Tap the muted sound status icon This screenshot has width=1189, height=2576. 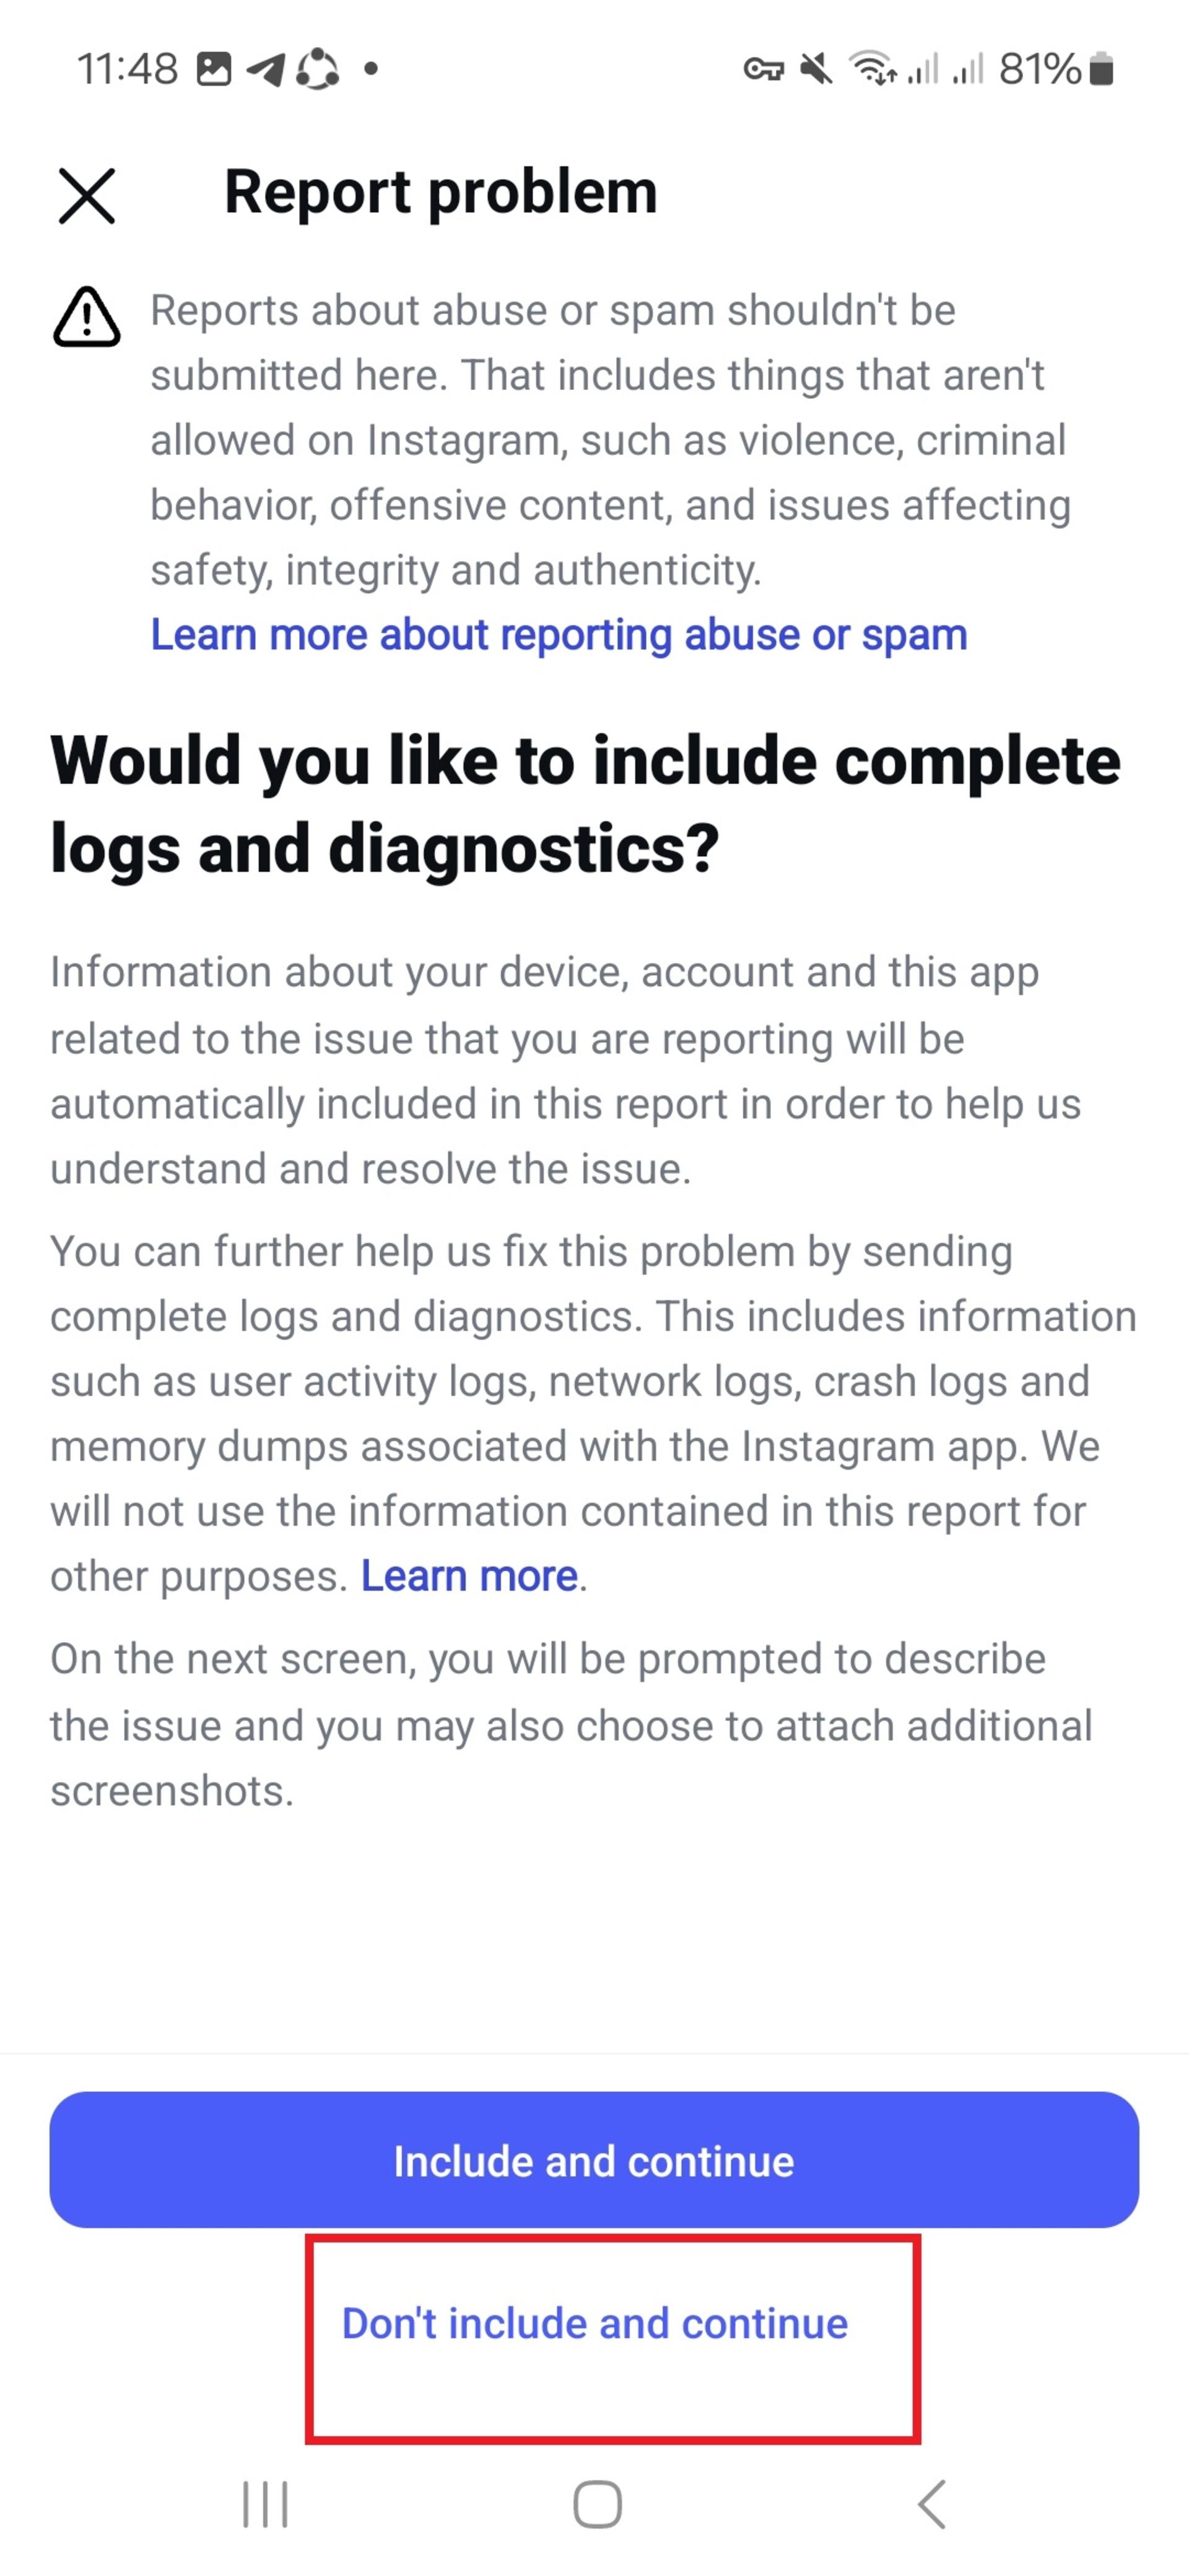click(x=817, y=69)
